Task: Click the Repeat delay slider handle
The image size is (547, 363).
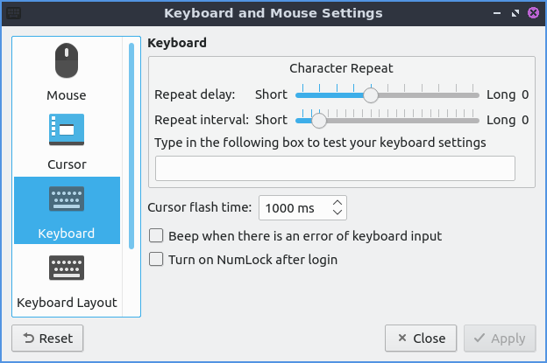Action: pos(371,94)
